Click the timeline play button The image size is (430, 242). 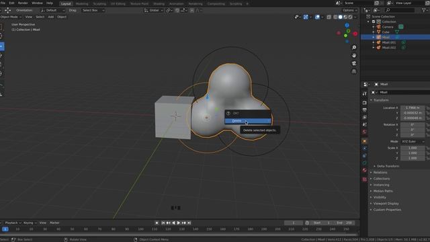(179, 223)
